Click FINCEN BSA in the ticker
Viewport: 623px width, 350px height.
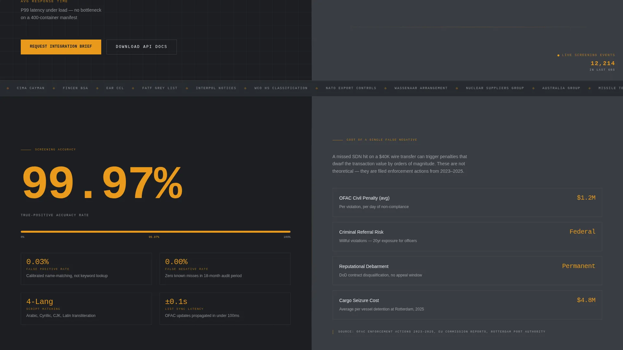(76, 88)
